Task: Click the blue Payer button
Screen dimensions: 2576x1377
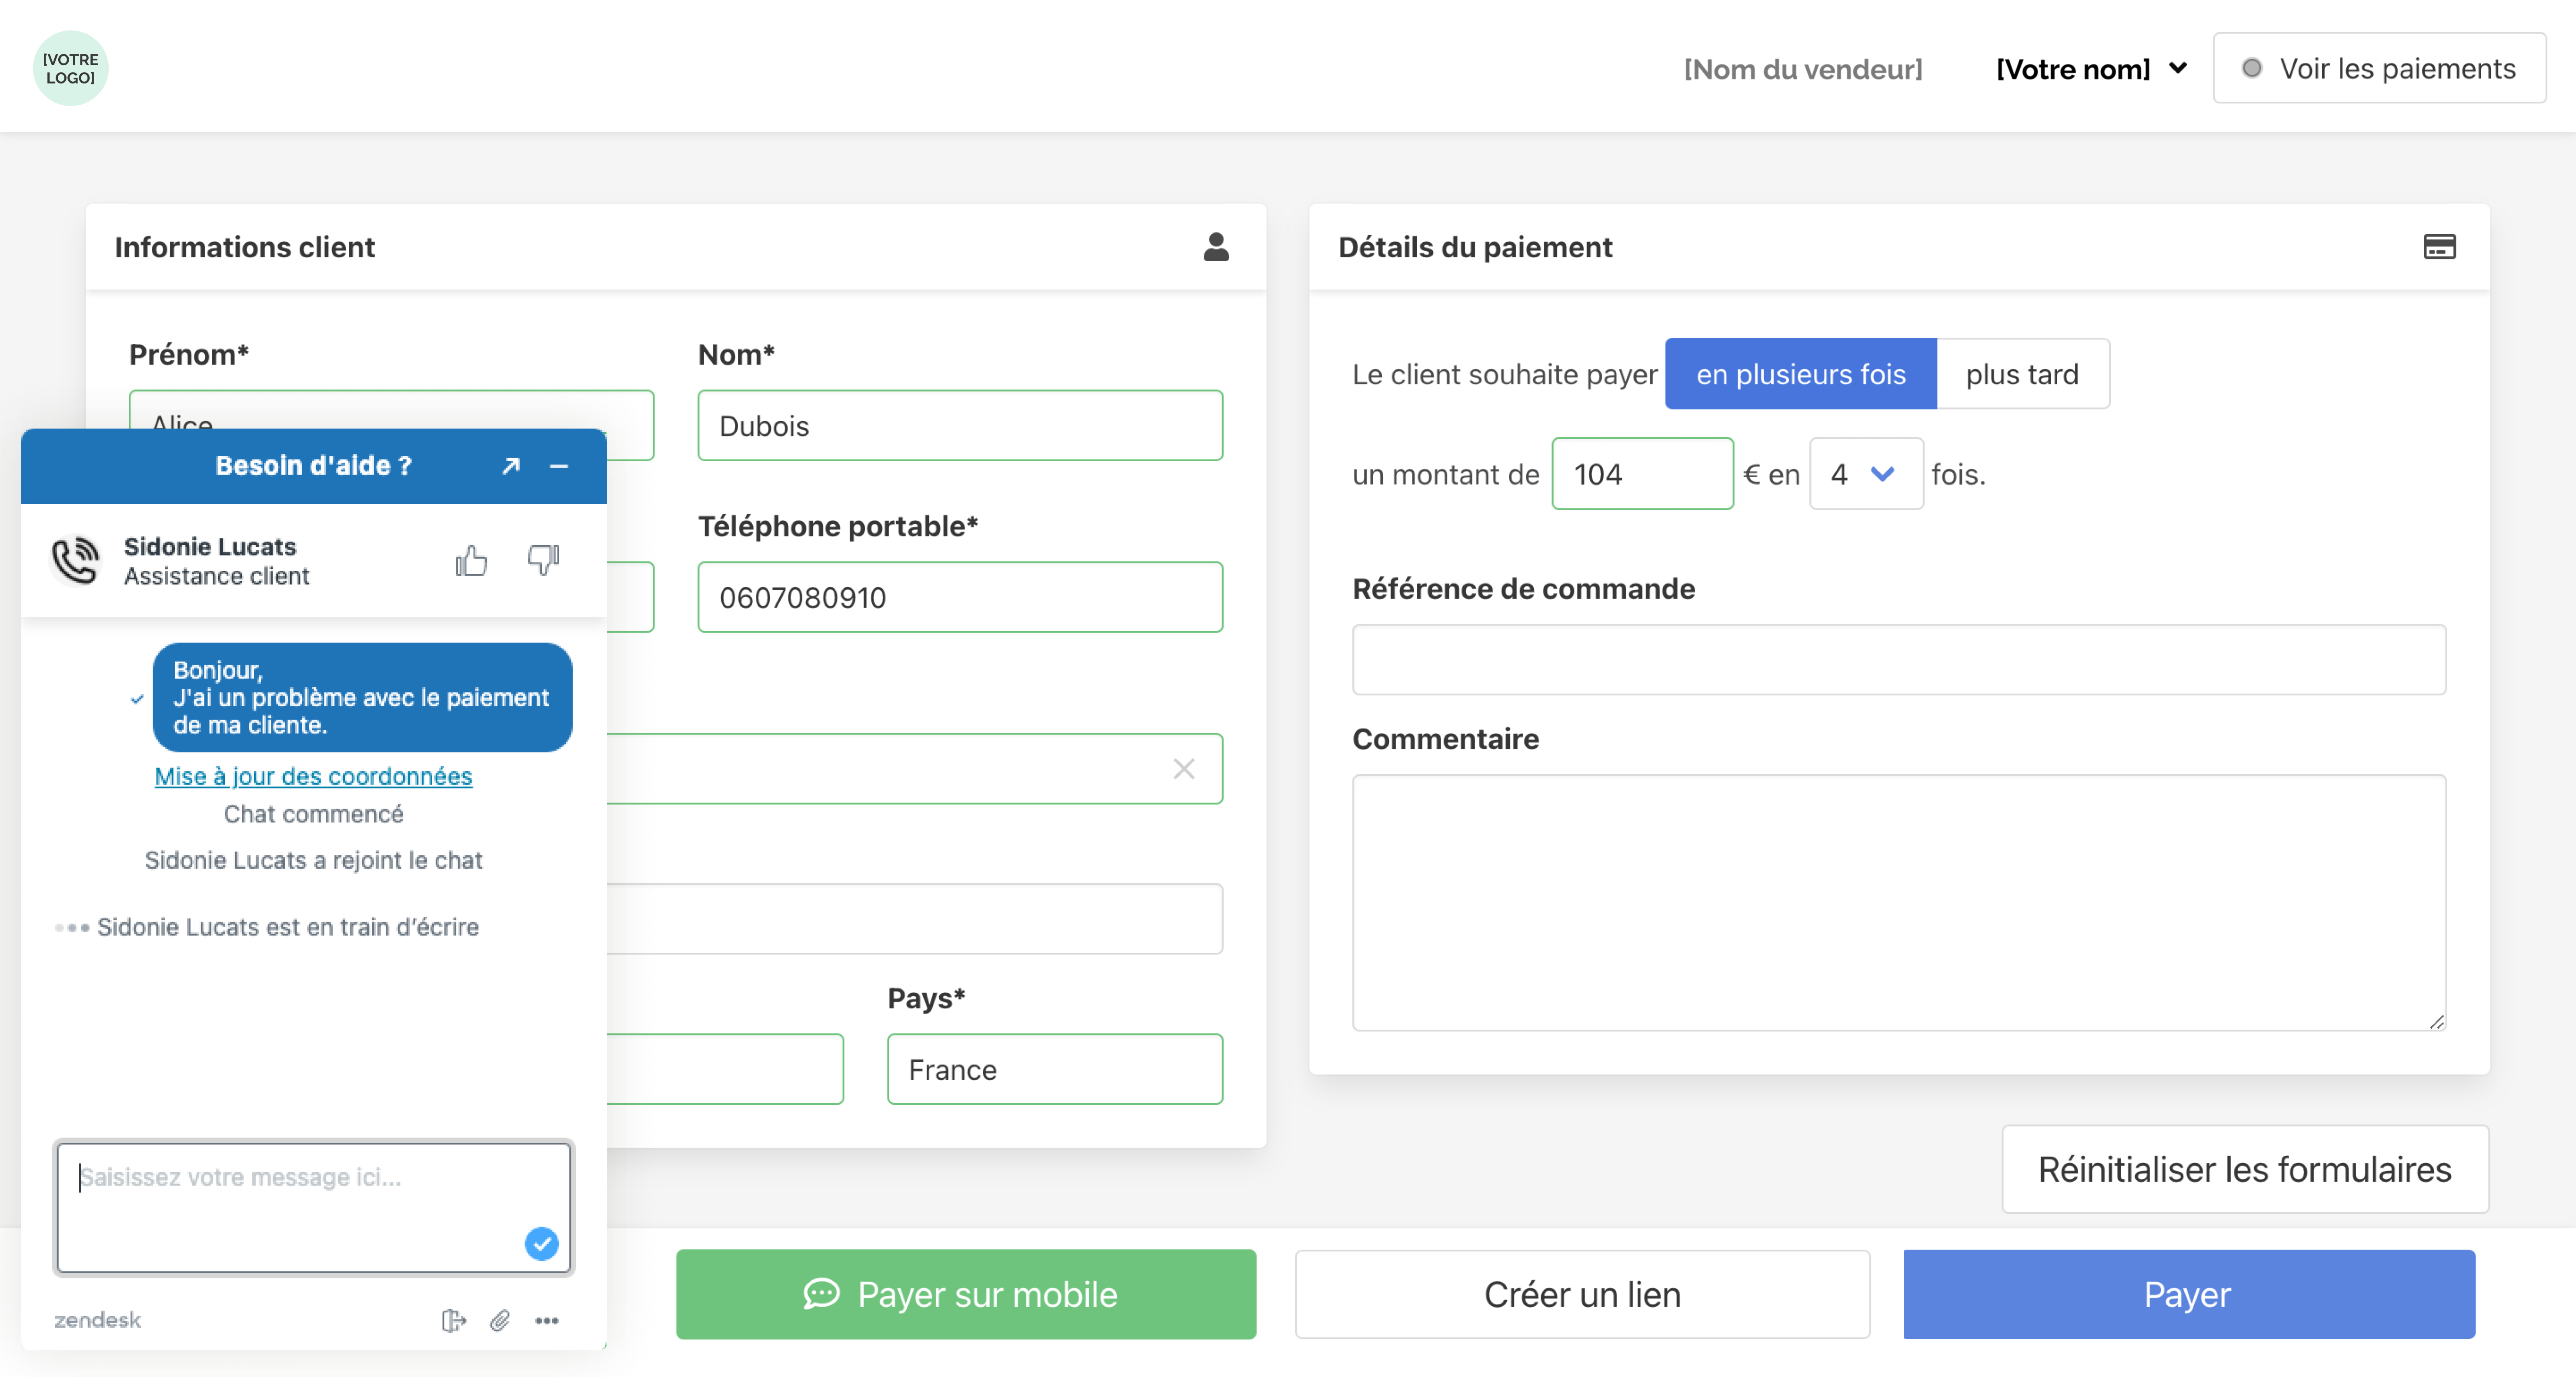Action: pos(2188,1294)
